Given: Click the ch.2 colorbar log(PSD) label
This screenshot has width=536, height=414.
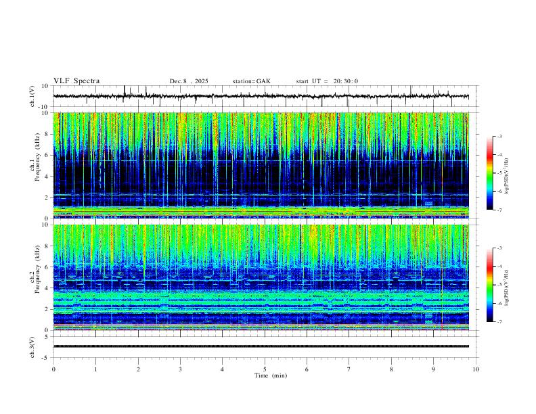Looking at the screenshot, I should [x=506, y=288].
